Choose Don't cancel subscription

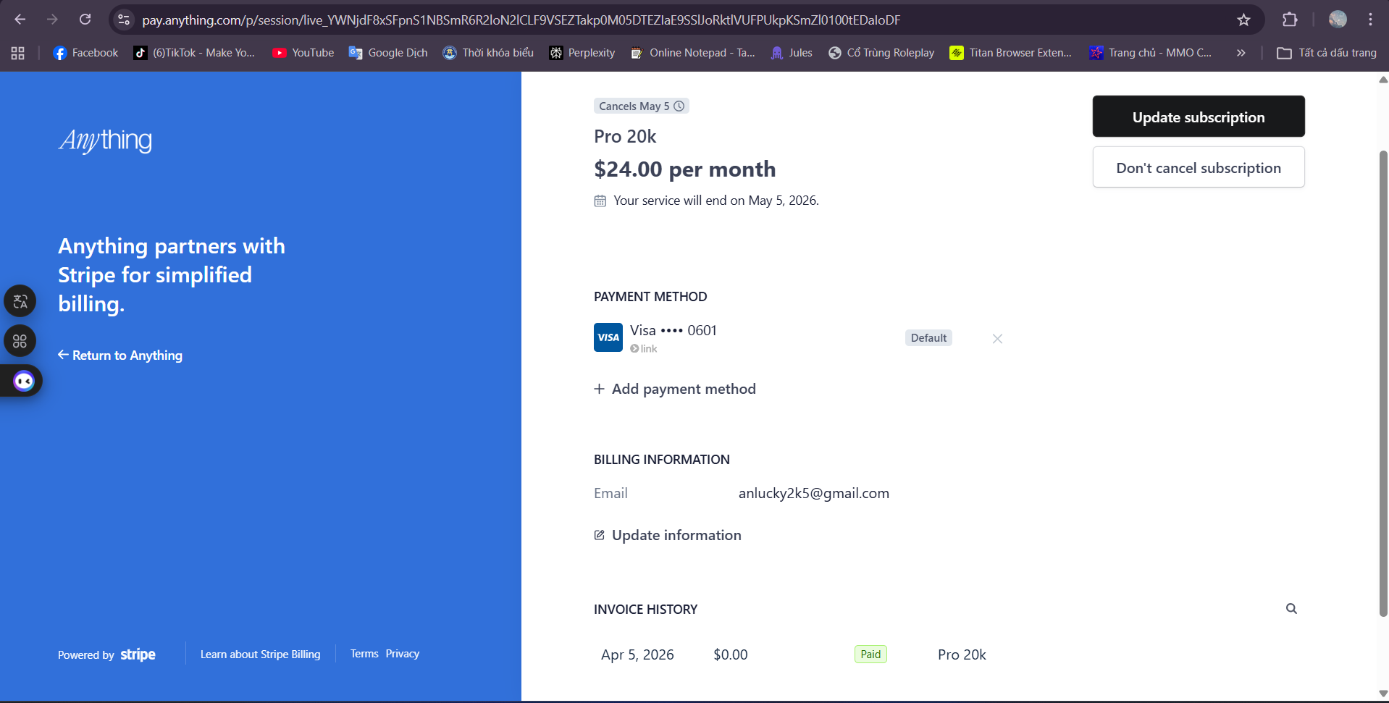coord(1198,167)
